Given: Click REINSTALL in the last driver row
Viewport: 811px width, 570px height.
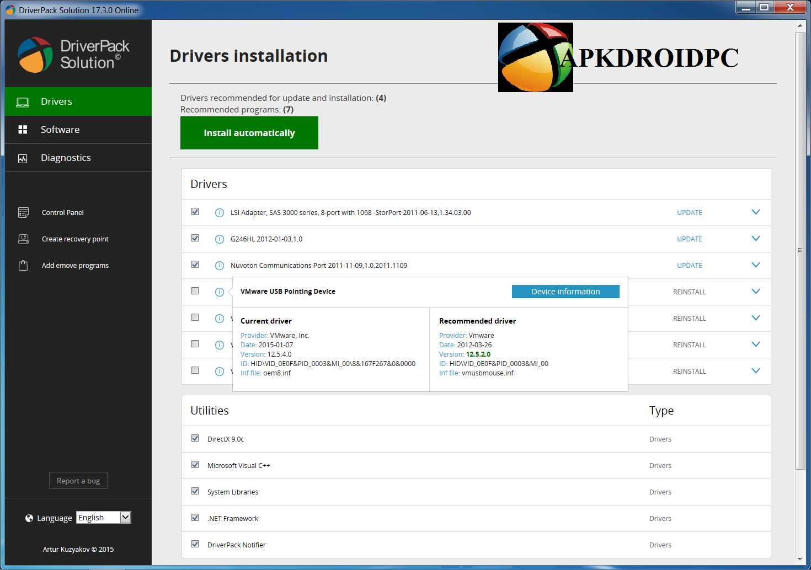Looking at the screenshot, I should tap(690, 372).
